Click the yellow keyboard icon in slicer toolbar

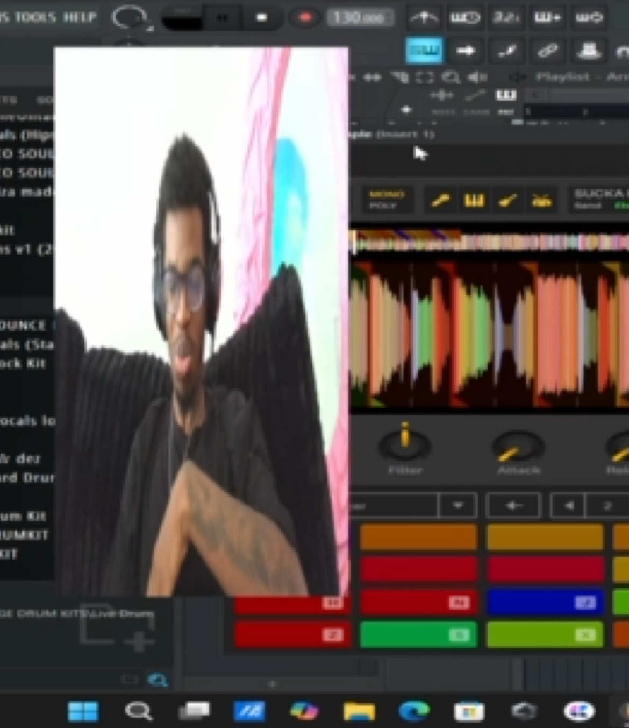tap(474, 201)
